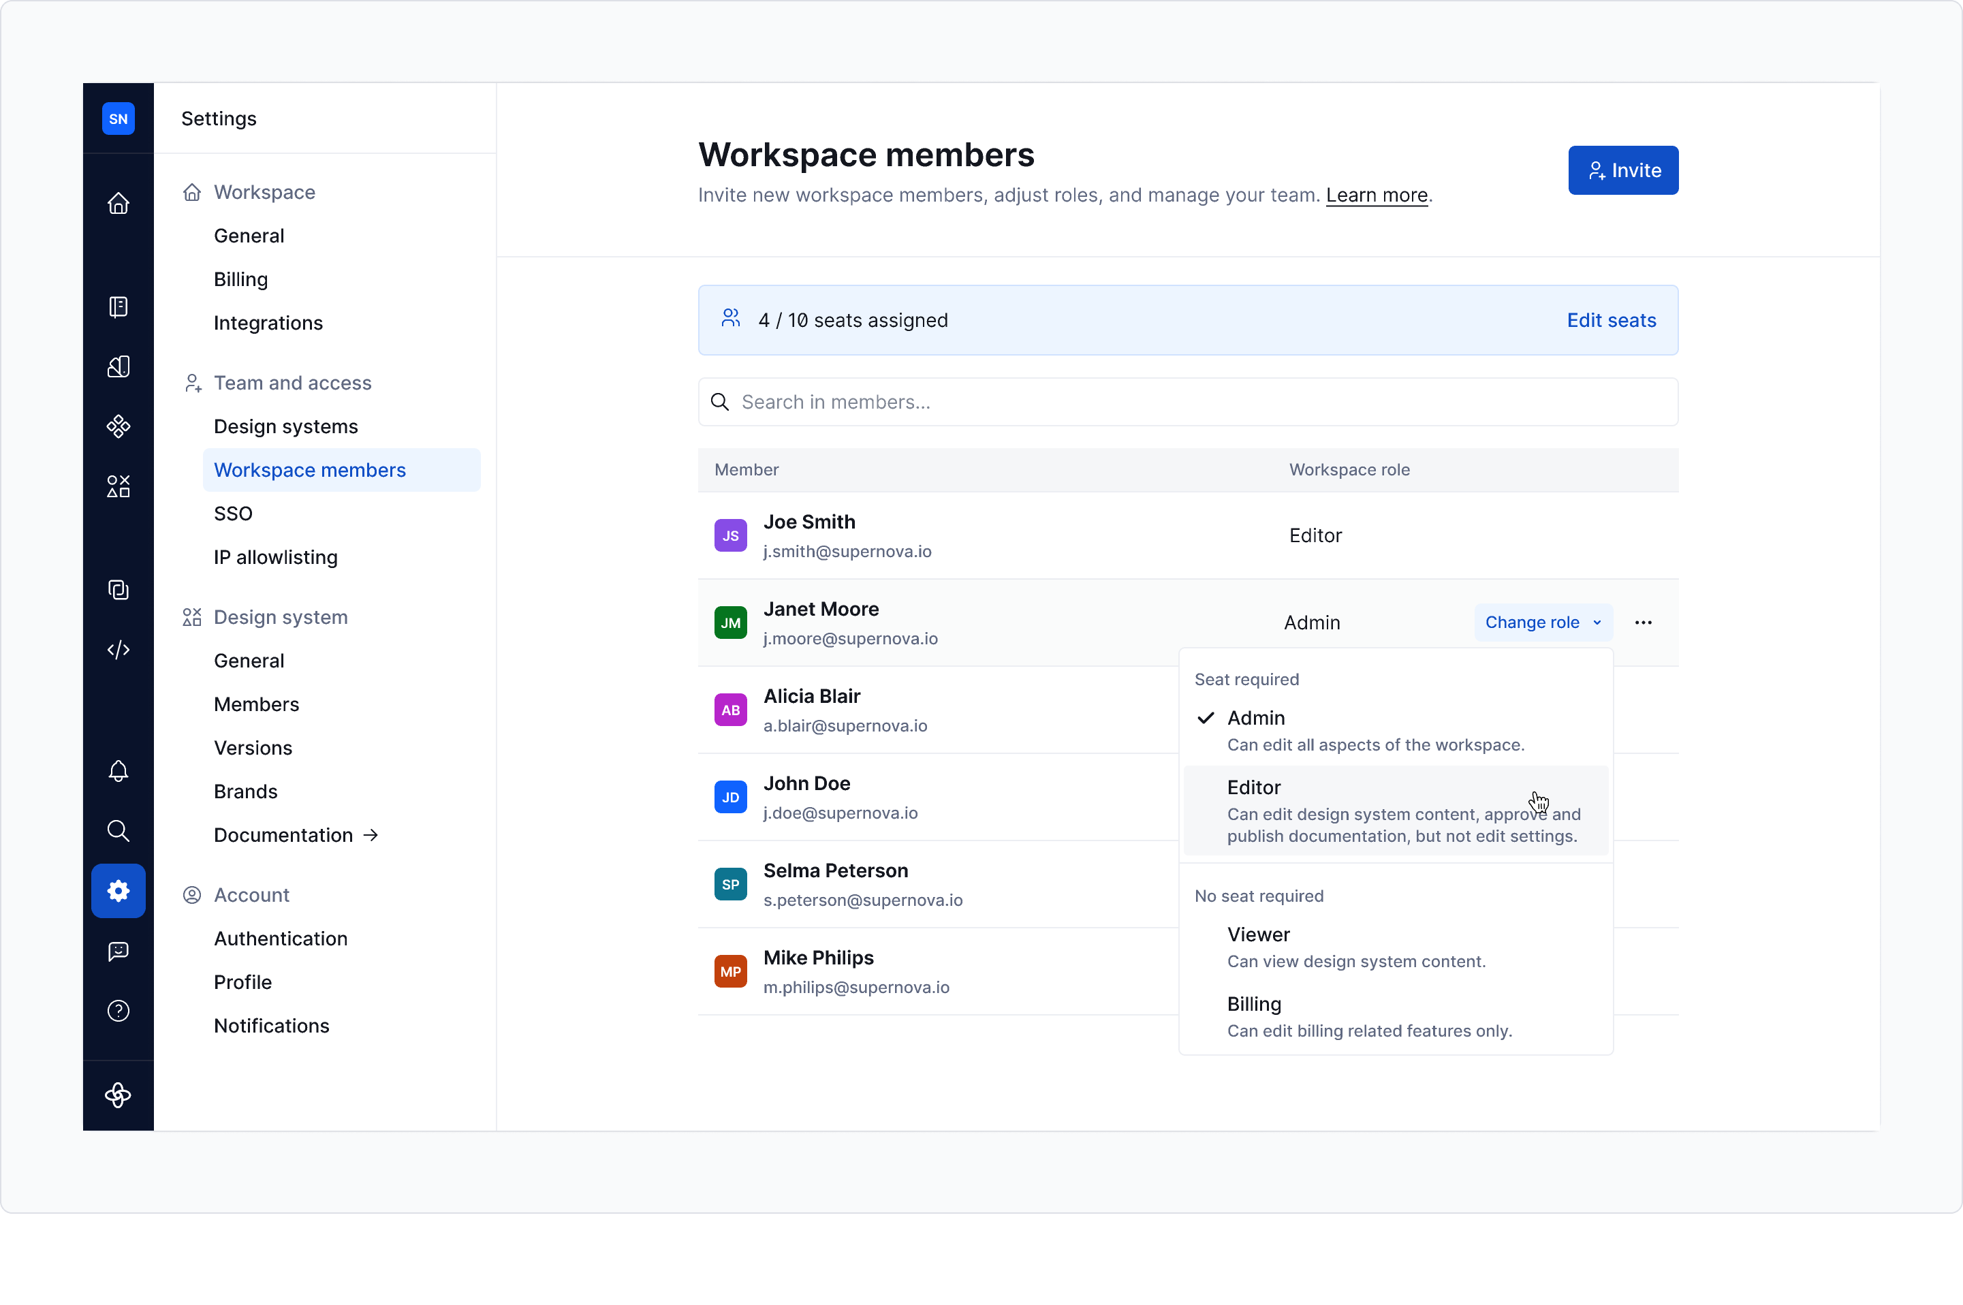Screen dimensions: 1963x1305
Task: Select the Documentation book icon
Action: 118,306
